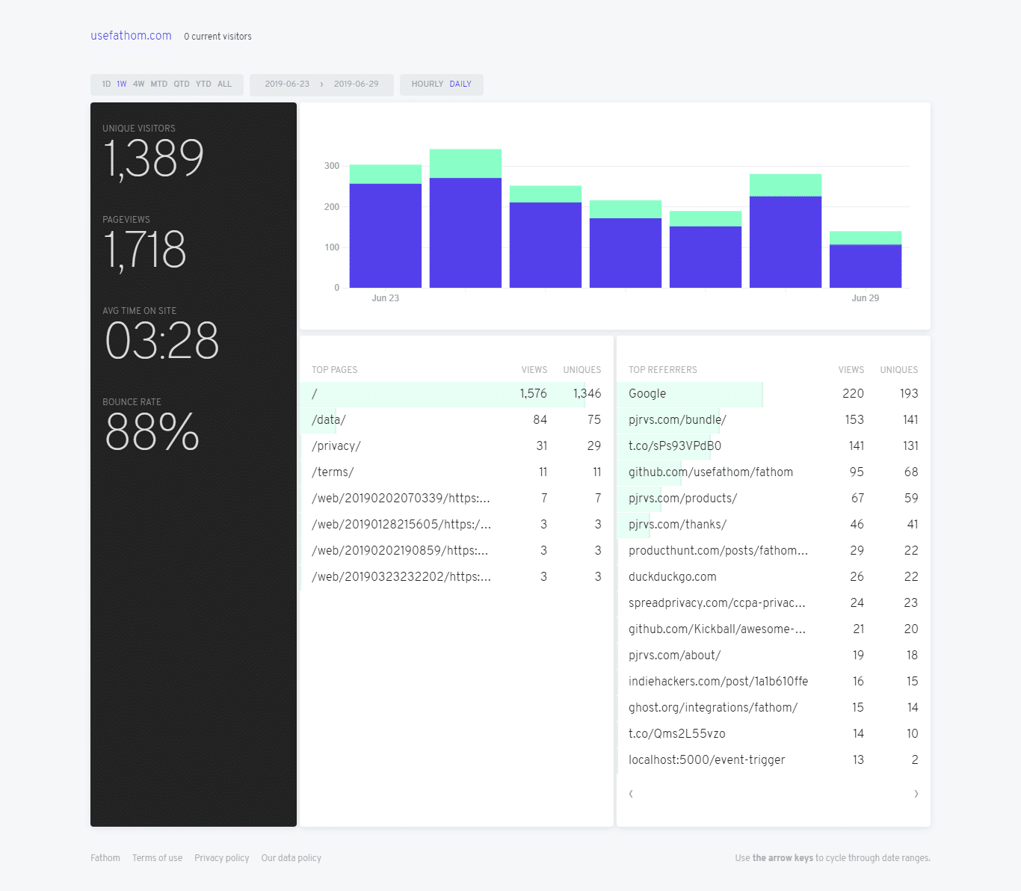
Task: Switch to the MTD date range tab
Action: tap(158, 84)
